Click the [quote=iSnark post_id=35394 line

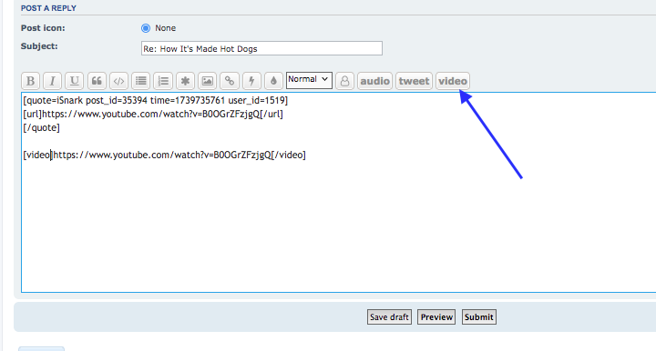pyautogui.click(x=156, y=101)
